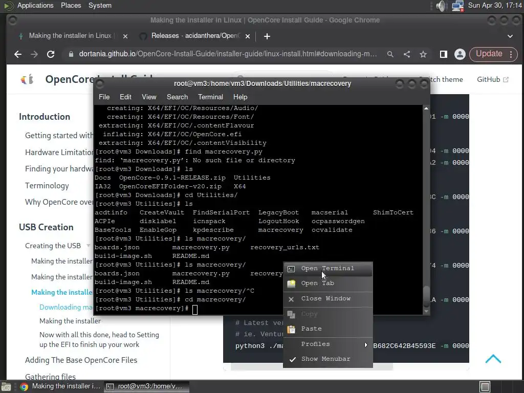Screen dimensions: 524x393
Task: Open a new Chrome tab
Action: pyautogui.click(x=267, y=36)
